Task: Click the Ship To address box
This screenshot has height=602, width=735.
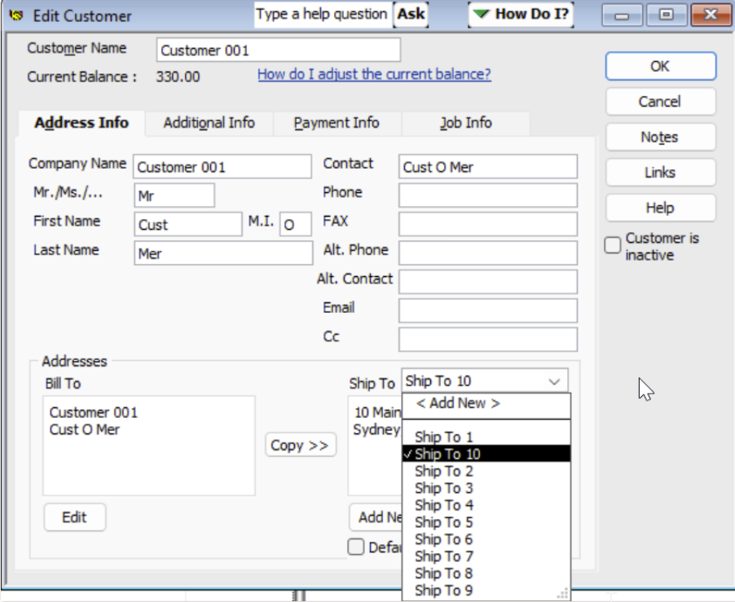Action: [x=375, y=446]
